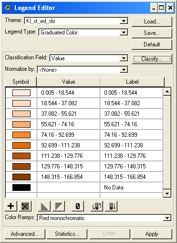Viewport: 177px width, 243px height.
Task: Open the Normalize by dropdown
Action: 124,70
